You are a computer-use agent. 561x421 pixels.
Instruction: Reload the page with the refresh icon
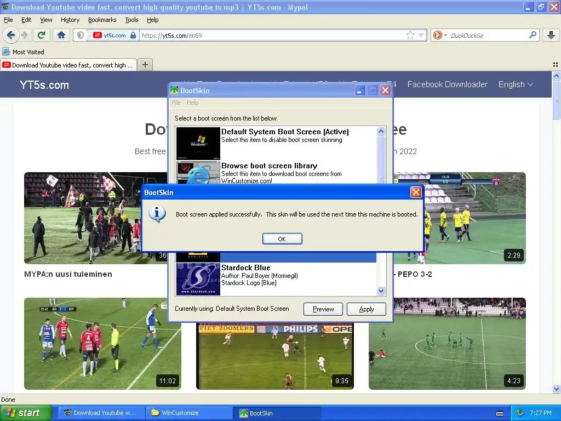pyautogui.click(x=42, y=35)
